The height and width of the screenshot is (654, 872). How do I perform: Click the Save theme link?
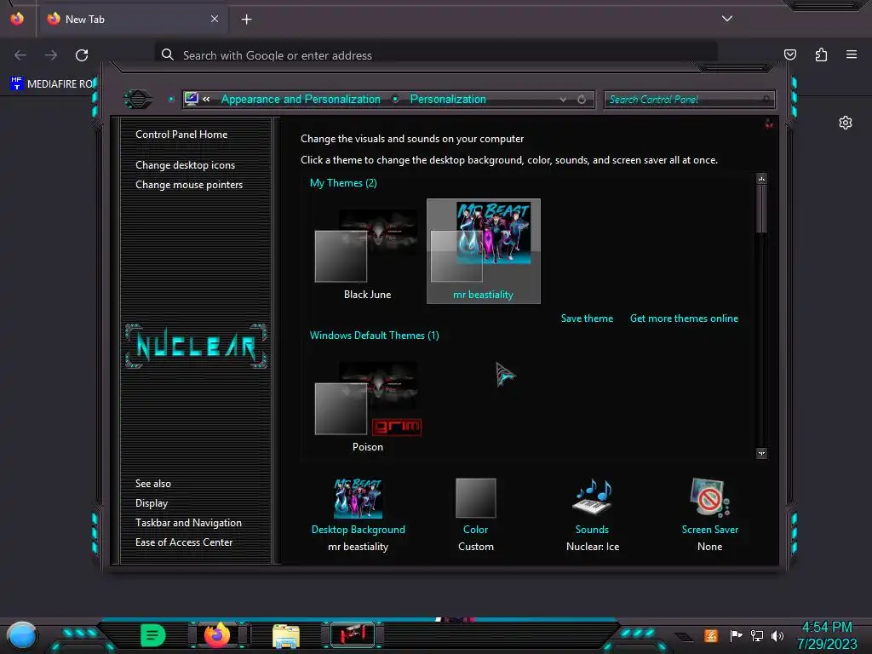click(587, 318)
